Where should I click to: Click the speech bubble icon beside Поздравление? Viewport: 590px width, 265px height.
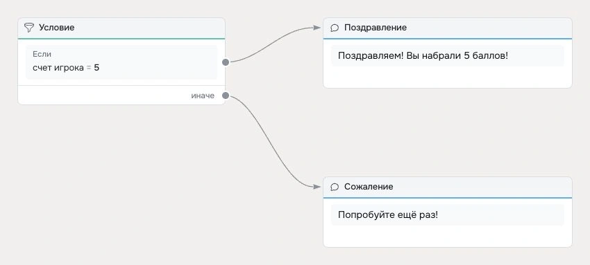tap(334, 28)
